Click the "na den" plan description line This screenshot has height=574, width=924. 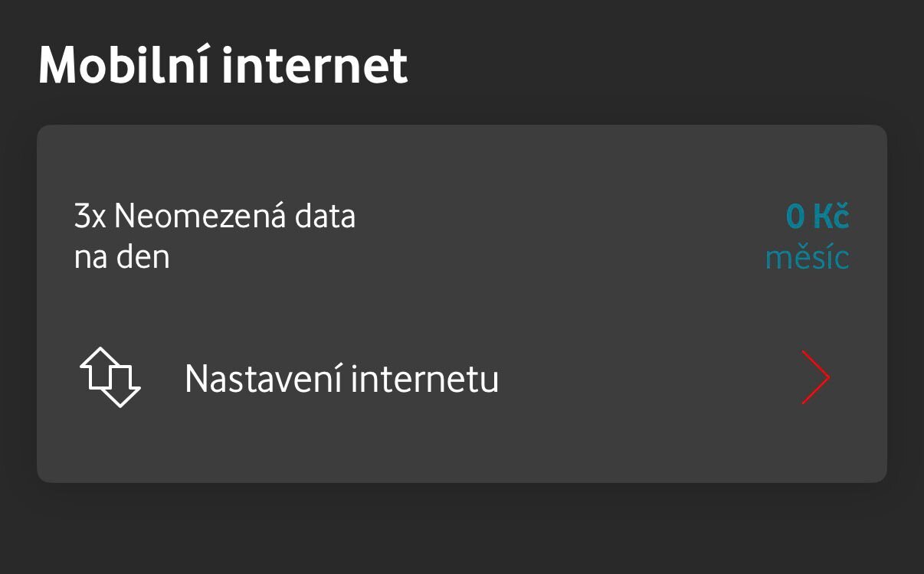coord(122,257)
